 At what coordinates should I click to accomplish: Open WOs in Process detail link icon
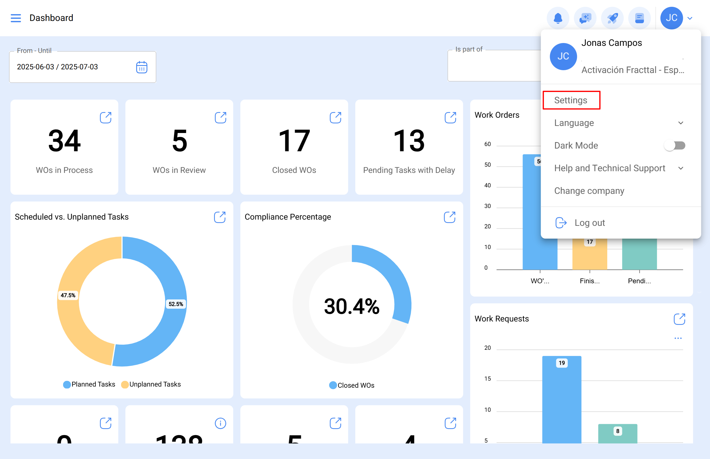[106, 117]
